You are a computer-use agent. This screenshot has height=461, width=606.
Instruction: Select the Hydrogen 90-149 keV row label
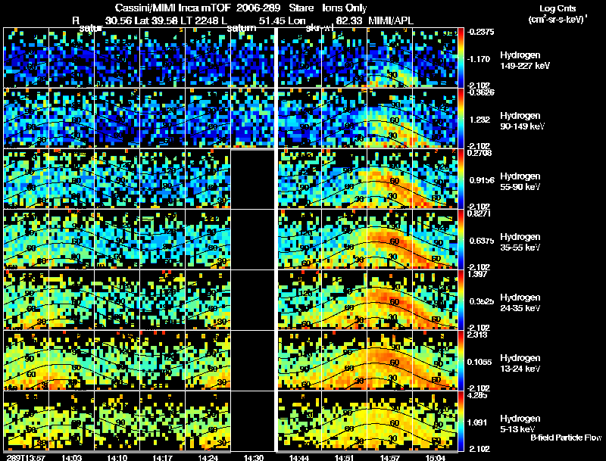tap(522, 121)
